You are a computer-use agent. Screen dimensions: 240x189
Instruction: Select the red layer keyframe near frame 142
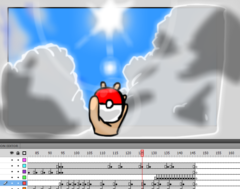pos(183,184)
